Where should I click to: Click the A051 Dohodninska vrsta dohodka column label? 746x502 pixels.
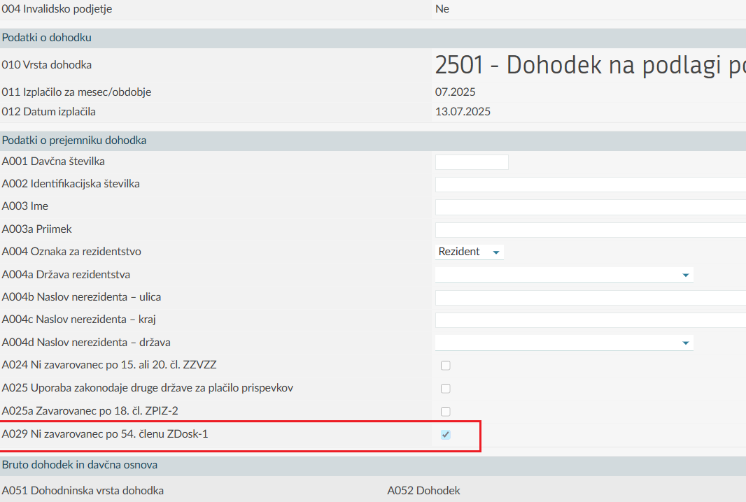click(83, 491)
